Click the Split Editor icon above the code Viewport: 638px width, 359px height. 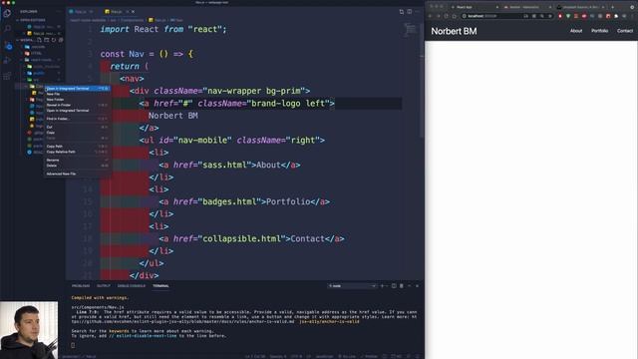(x=410, y=12)
